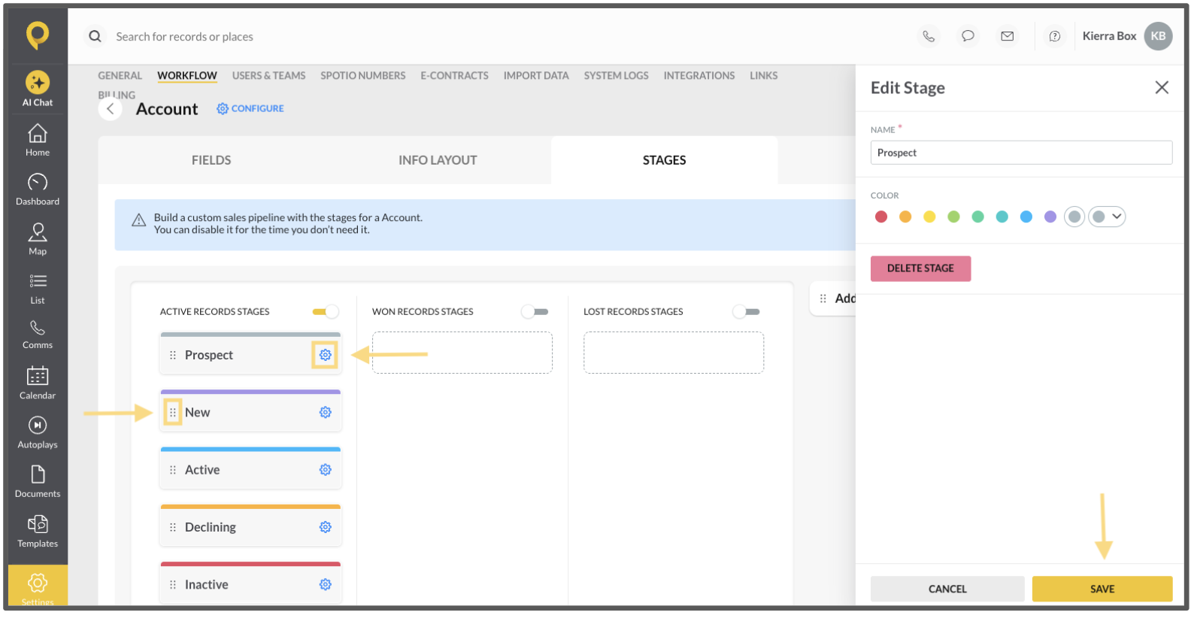Open the Map view icon
Image resolution: width=1194 pixels, height=618 pixels.
click(38, 239)
